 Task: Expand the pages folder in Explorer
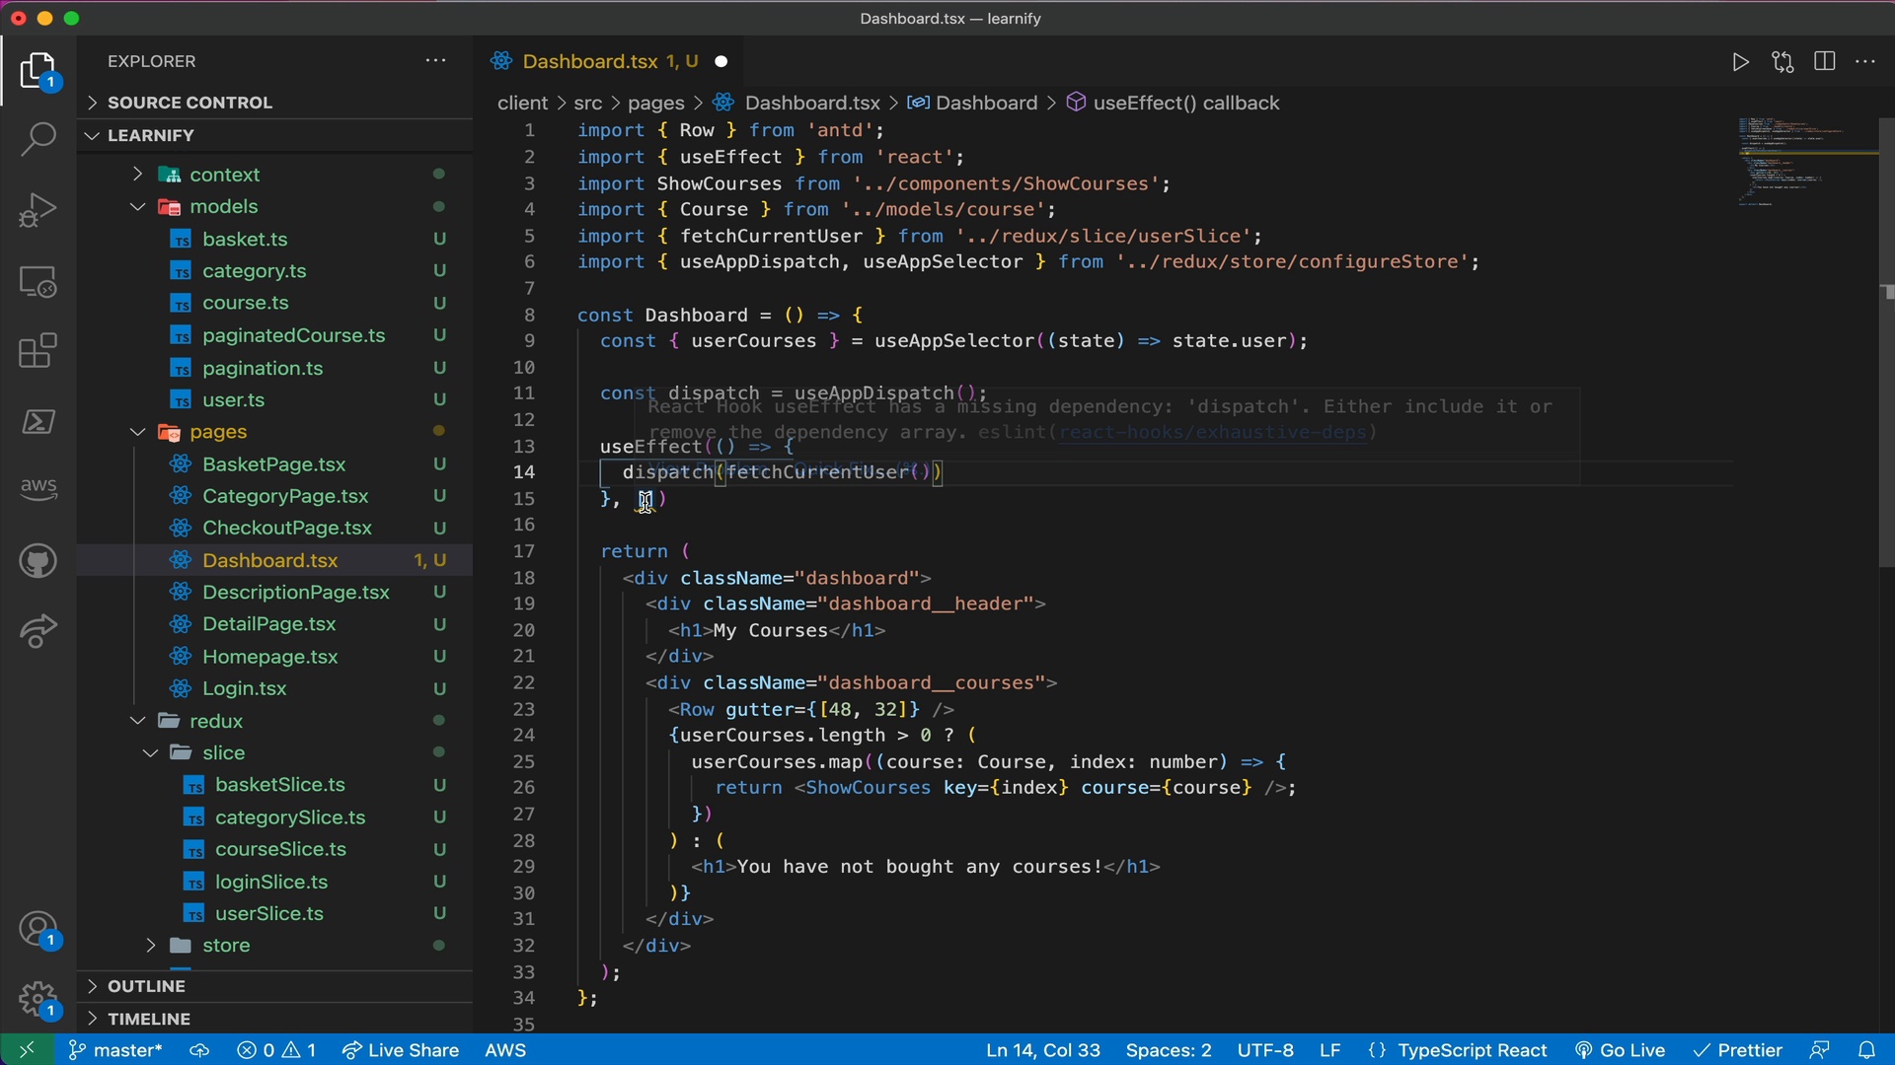(x=136, y=432)
